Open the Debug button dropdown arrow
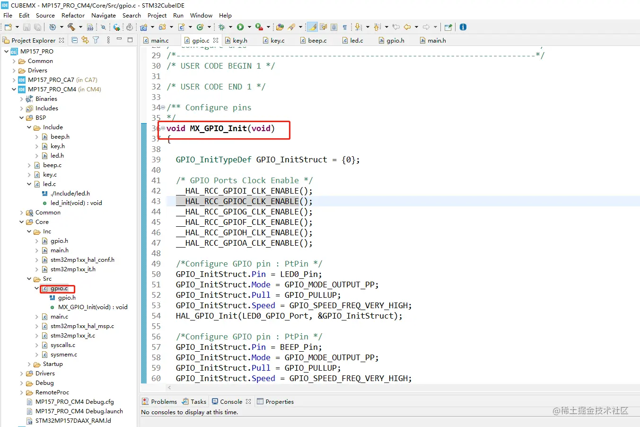This screenshot has width=640, height=427. click(x=231, y=27)
